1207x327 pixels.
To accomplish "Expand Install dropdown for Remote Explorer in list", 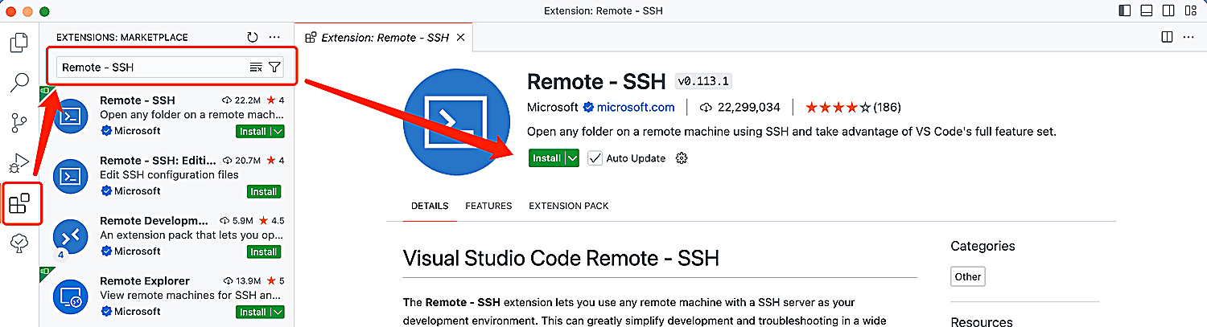I will (x=278, y=312).
